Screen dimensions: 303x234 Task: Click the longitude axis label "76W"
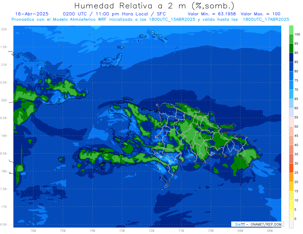33,231
